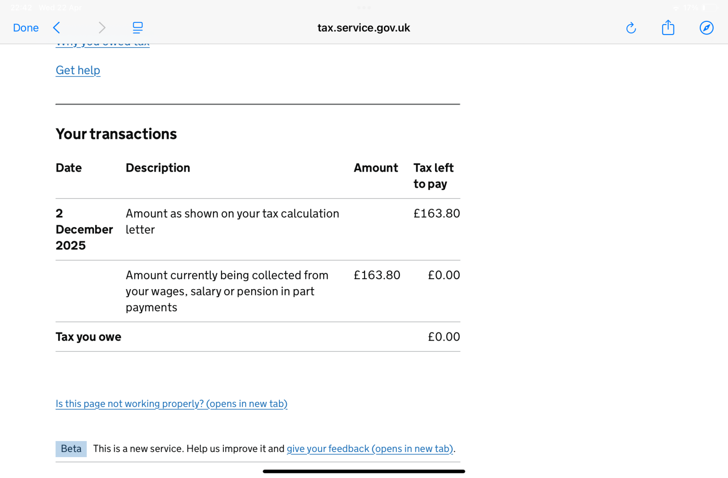The image size is (728, 478).
Task: Open the share sheet icon
Action: [668, 28]
